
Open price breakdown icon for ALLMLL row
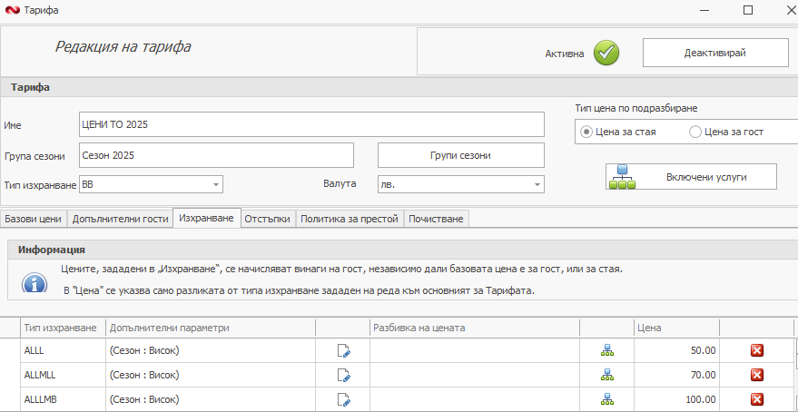(x=606, y=375)
